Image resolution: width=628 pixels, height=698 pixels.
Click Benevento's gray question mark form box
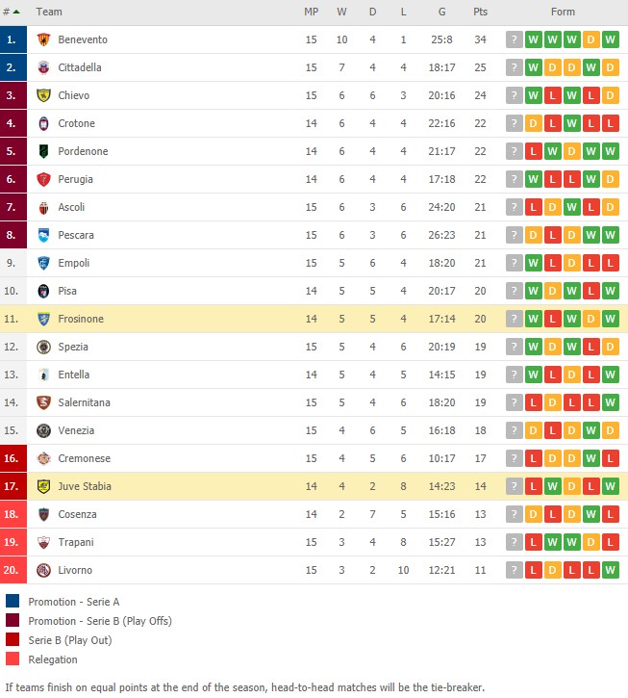tap(515, 39)
